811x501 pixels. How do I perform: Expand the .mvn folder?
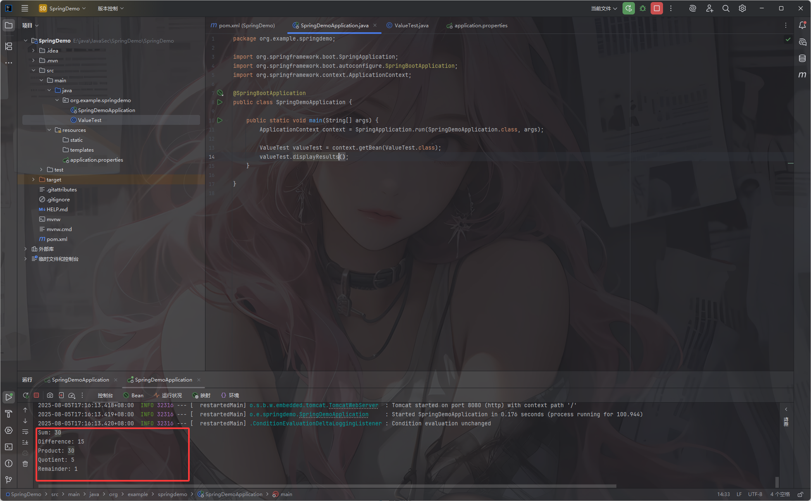point(33,60)
